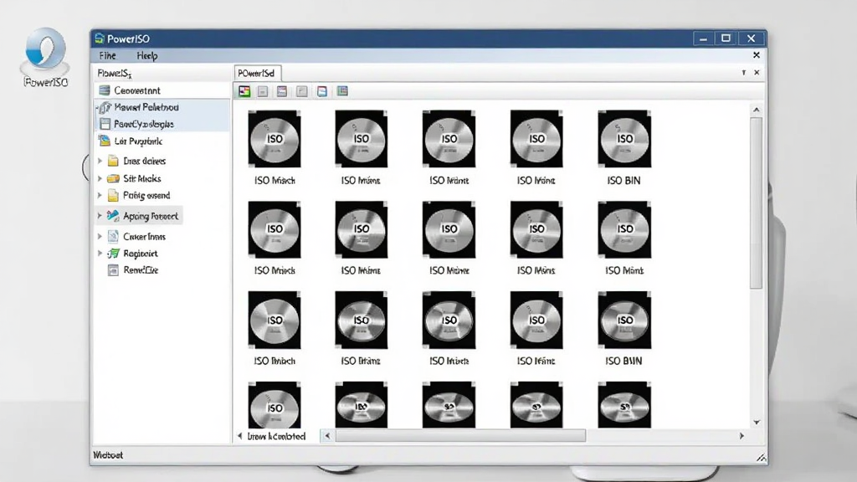Click the fifth blue-and-red window toolbar icon
857x482 pixels.
tap(322, 91)
